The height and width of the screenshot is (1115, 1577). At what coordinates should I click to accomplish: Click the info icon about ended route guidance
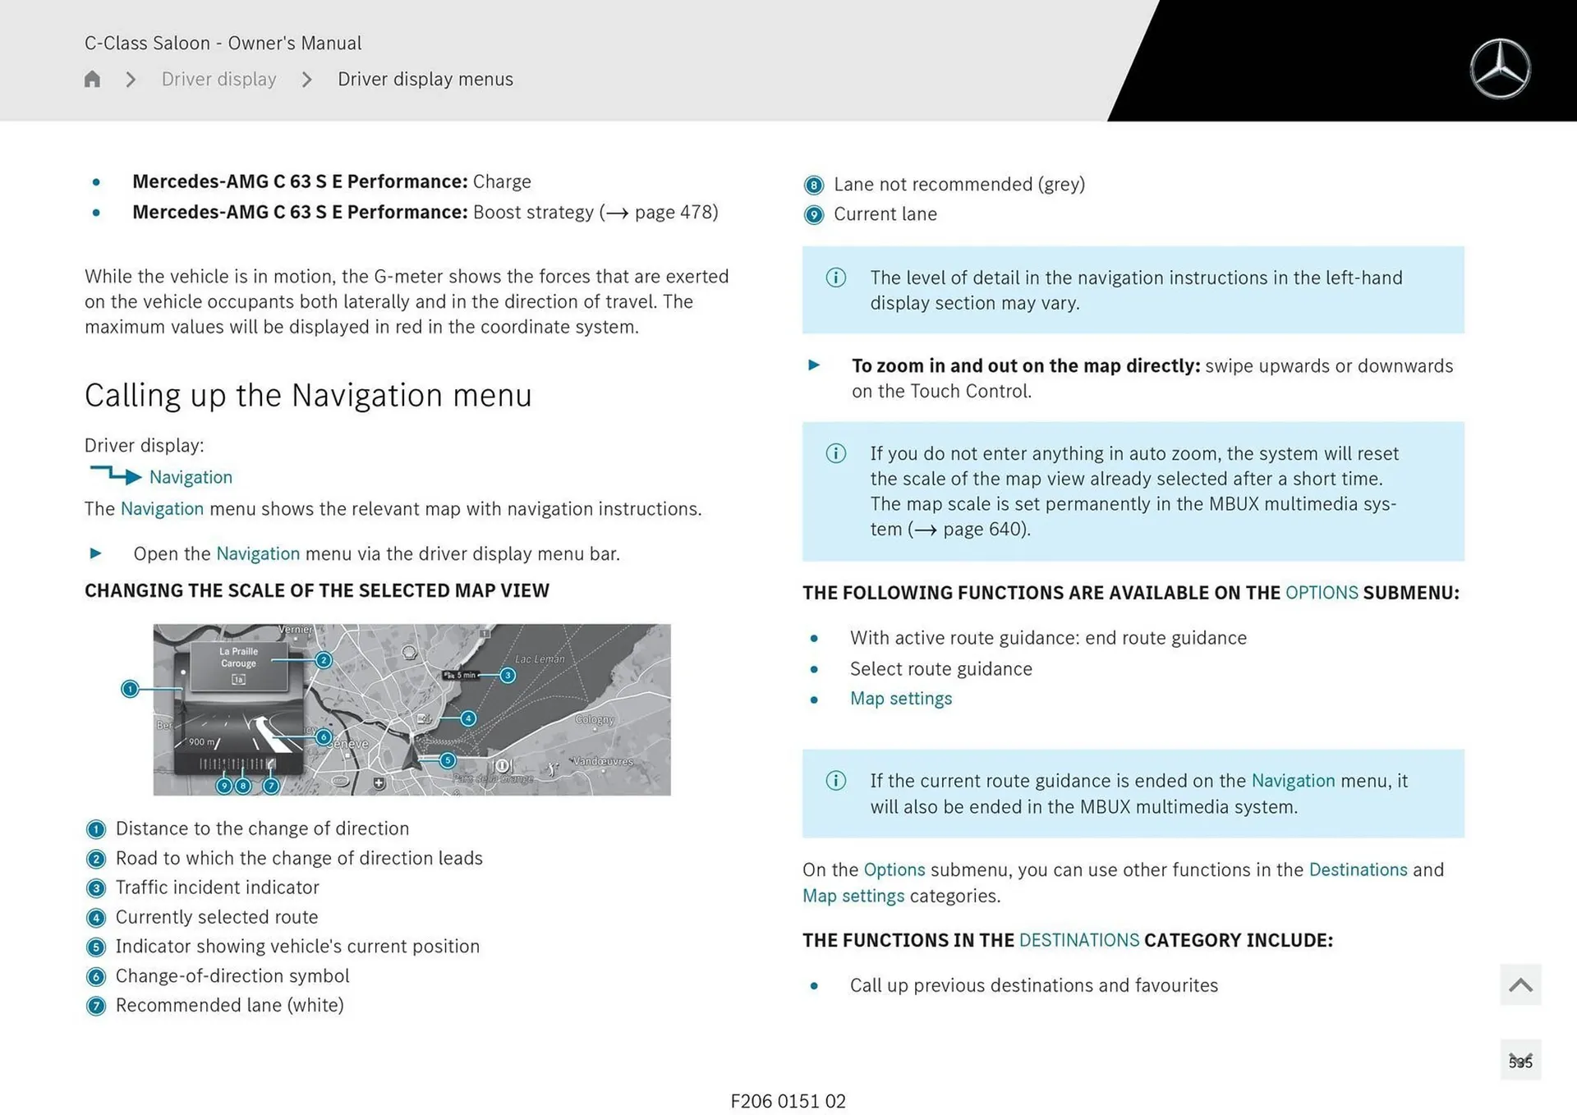point(835,781)
